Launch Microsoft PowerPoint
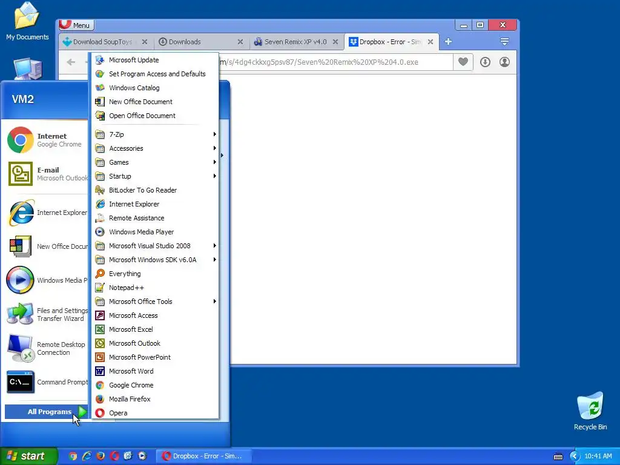Viewport: 620px width, 465px height. tap(156, 357)
